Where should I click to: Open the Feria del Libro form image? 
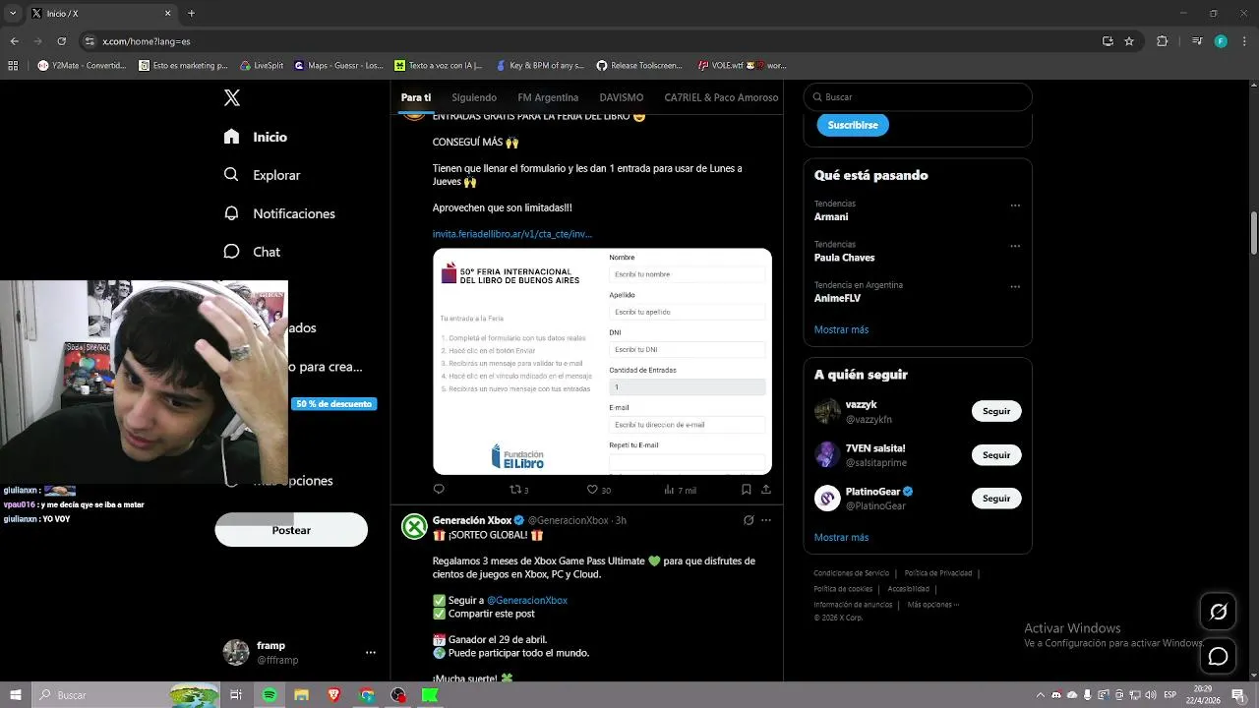pos(602,361)
